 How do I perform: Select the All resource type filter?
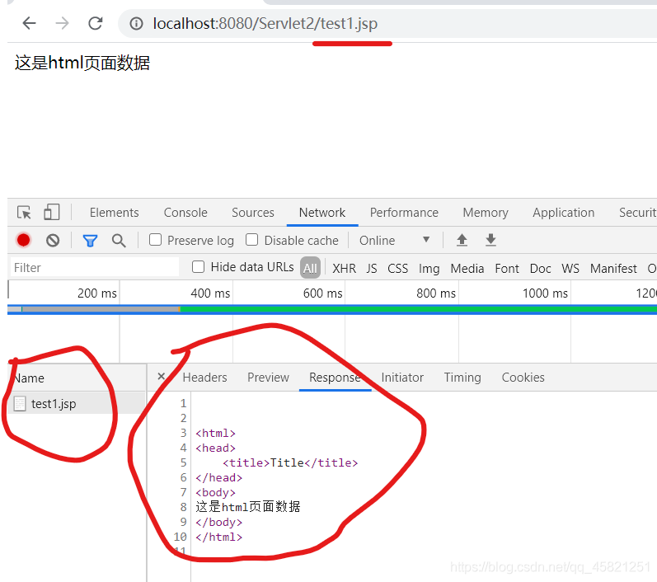tap(310, 268)
